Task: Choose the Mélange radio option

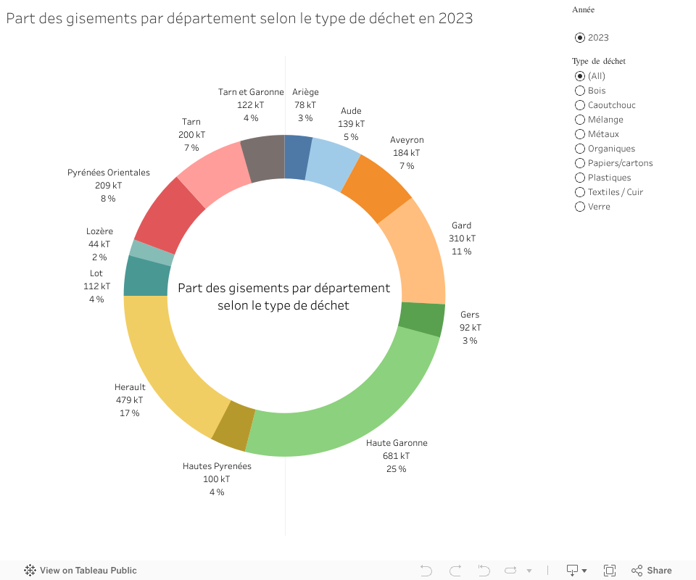Action: 580,120
